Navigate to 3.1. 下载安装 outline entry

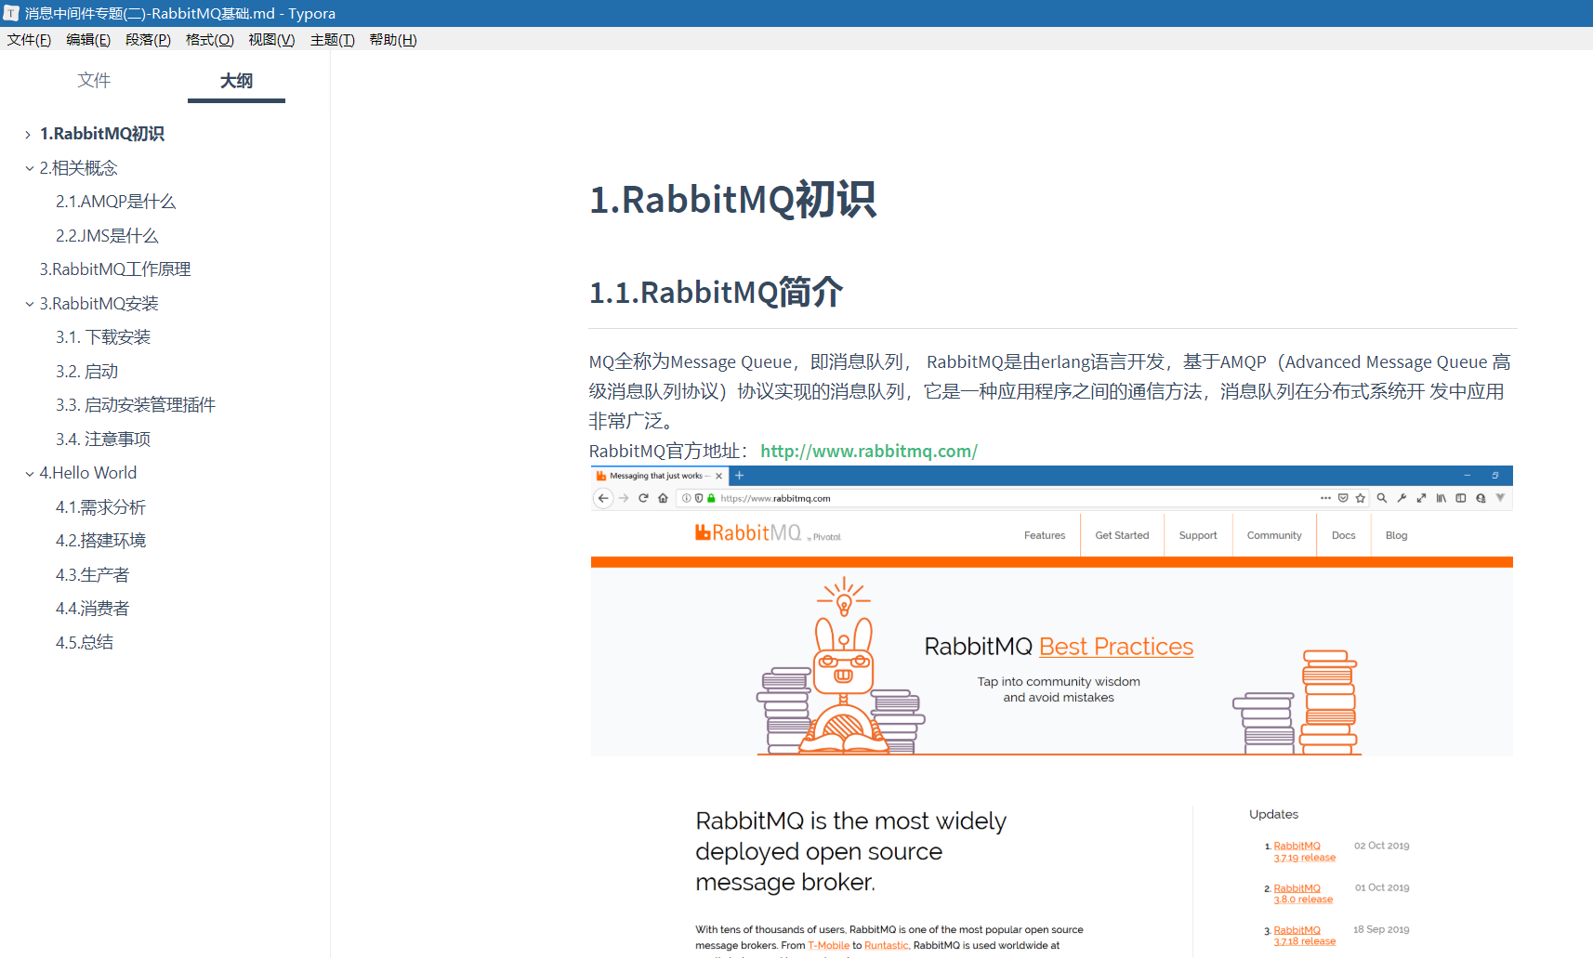(103, 337)
